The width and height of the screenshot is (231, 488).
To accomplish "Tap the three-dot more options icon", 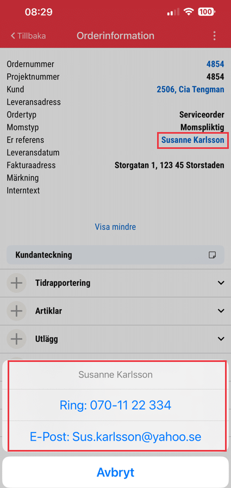I will (214, 36).
